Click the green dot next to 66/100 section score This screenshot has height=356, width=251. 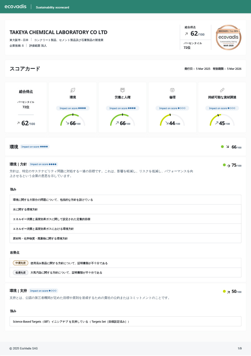point(222,147)
